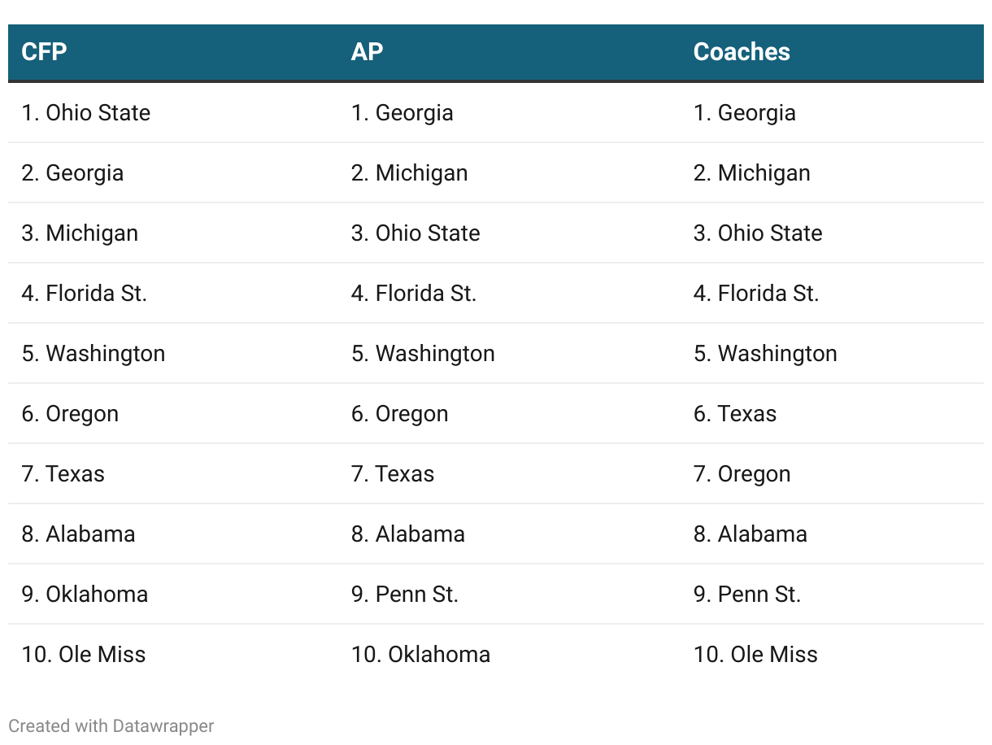992x745 pixels.
Task: Click the CFP column header
Action: (44, 52)
